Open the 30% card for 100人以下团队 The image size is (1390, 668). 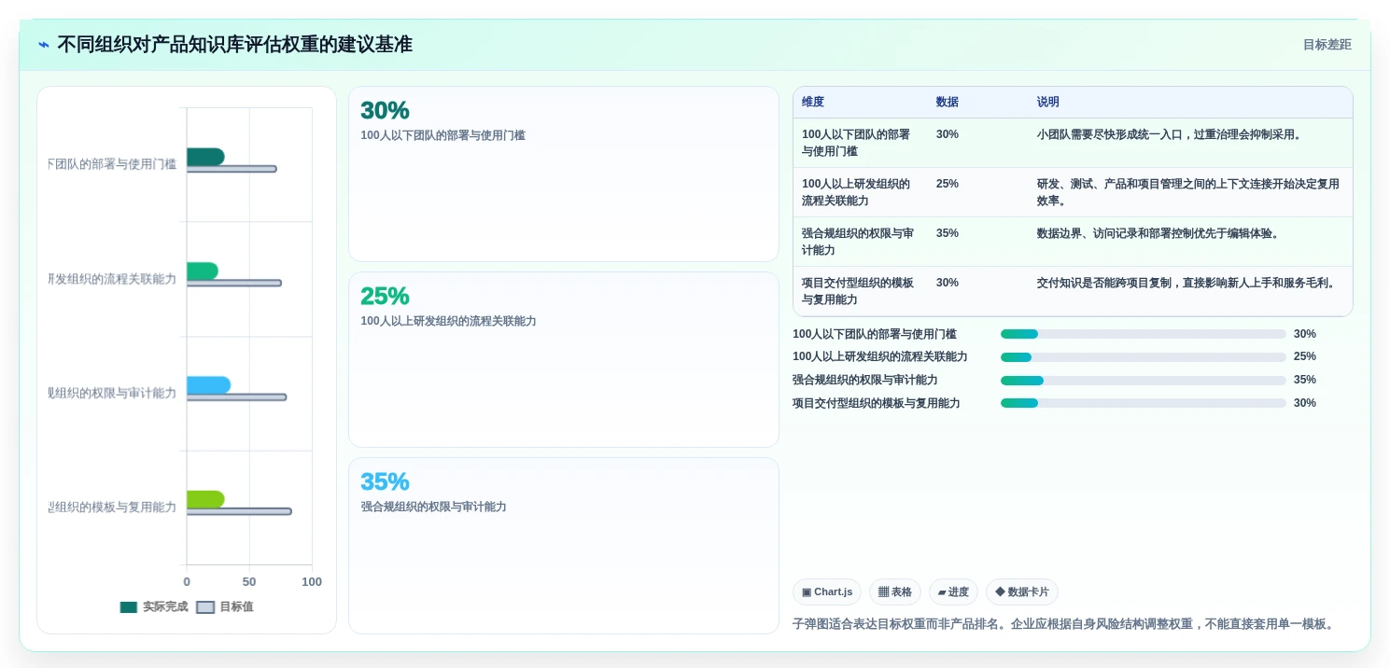[564, 174]
